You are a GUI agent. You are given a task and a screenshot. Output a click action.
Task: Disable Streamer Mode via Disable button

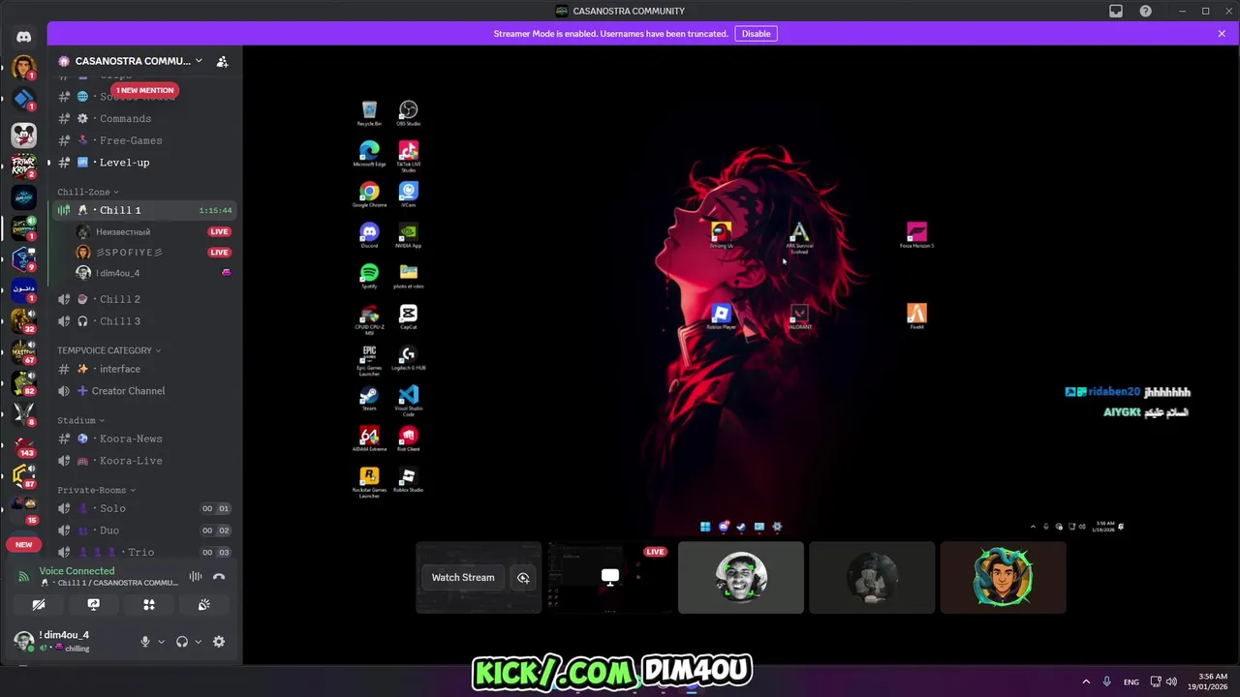tap(756, 34)
